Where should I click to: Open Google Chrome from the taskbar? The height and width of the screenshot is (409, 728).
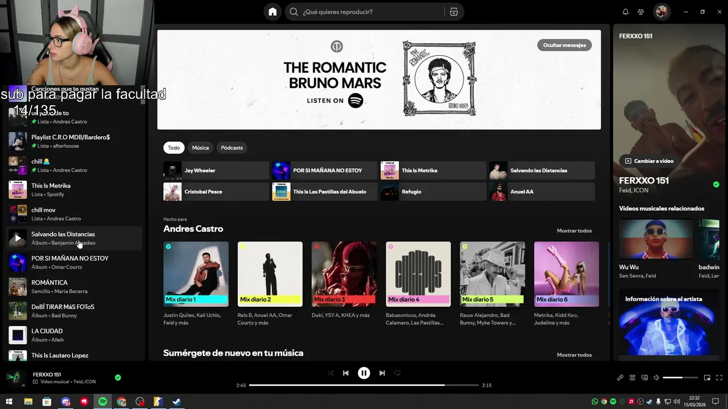pyautogui.click(x=121, y=402)
